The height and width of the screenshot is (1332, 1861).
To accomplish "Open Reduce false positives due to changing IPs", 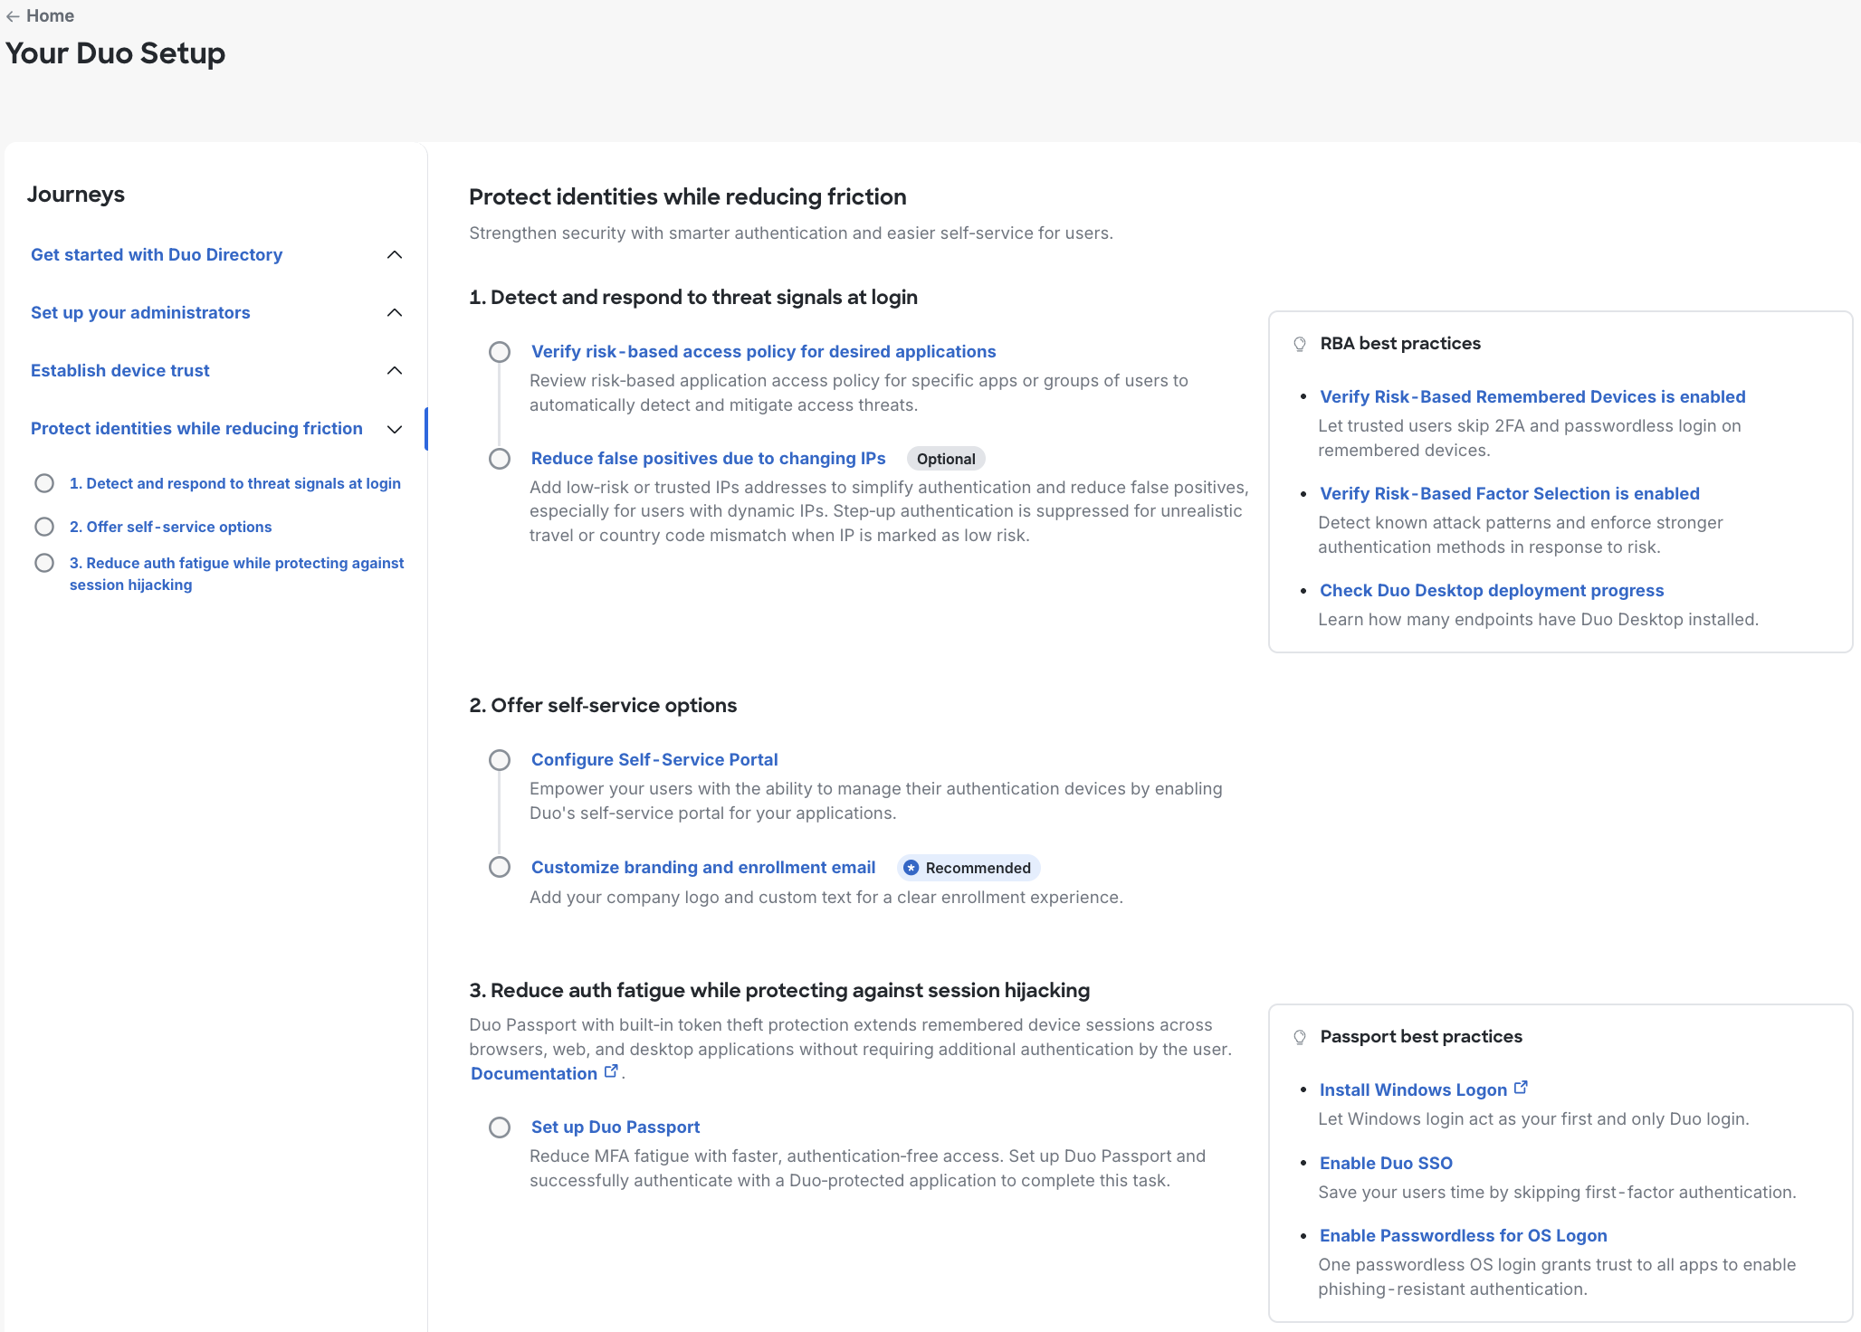I will [x=708, y=459].
